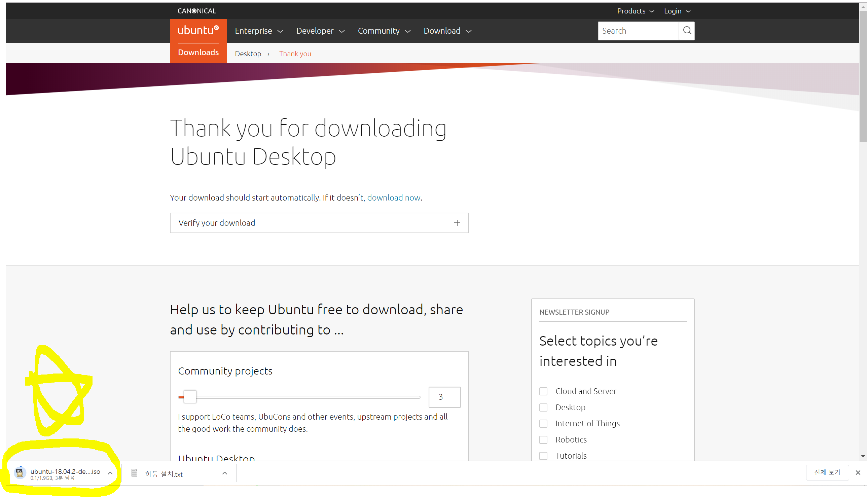Tick the Internet of Things checkbox
The image size is (867, 497).
(x=543, y=424)
